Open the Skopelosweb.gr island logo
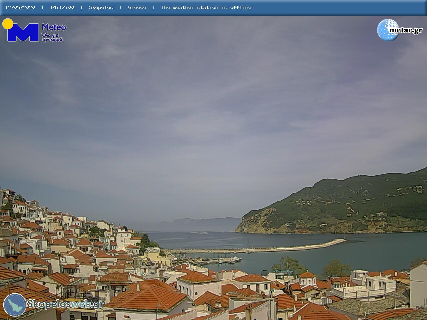Screen dimensions: 427x320 click(15, 305)
